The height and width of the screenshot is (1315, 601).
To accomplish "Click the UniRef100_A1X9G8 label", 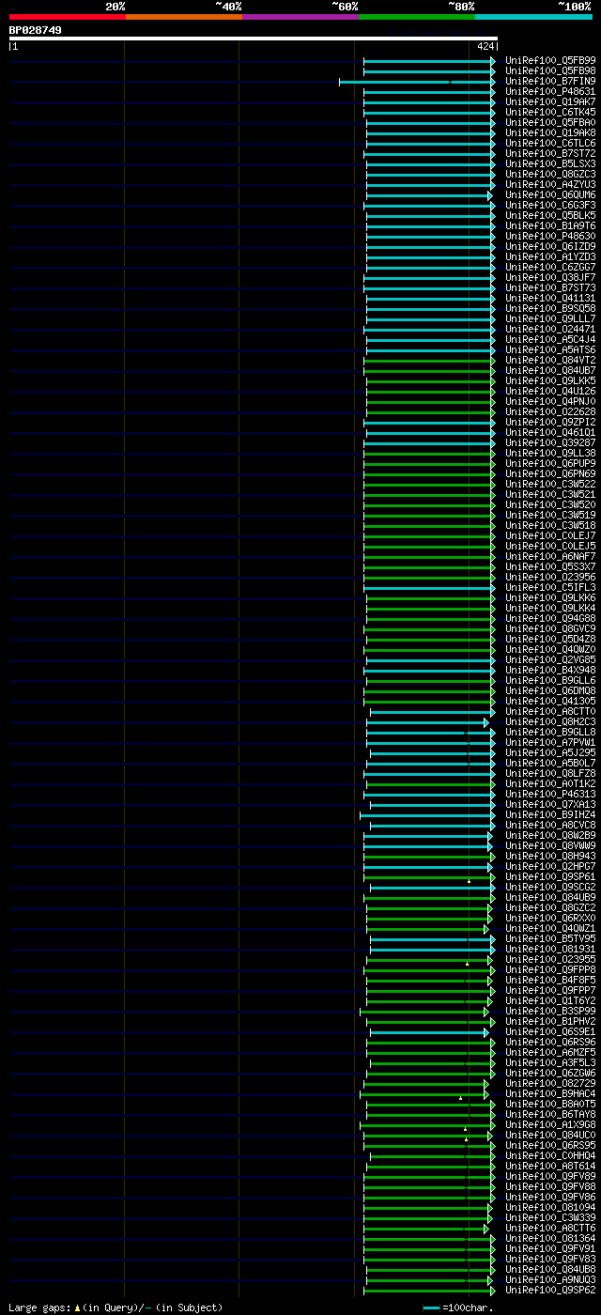I will point(550,1124).
